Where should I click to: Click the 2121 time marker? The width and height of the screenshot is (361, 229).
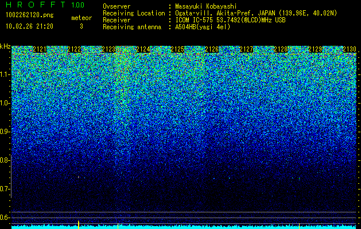click(x=40, y=49)
